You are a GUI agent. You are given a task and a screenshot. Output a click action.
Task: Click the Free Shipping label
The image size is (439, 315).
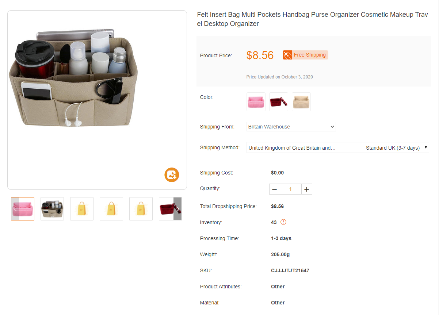pos(310,55)
